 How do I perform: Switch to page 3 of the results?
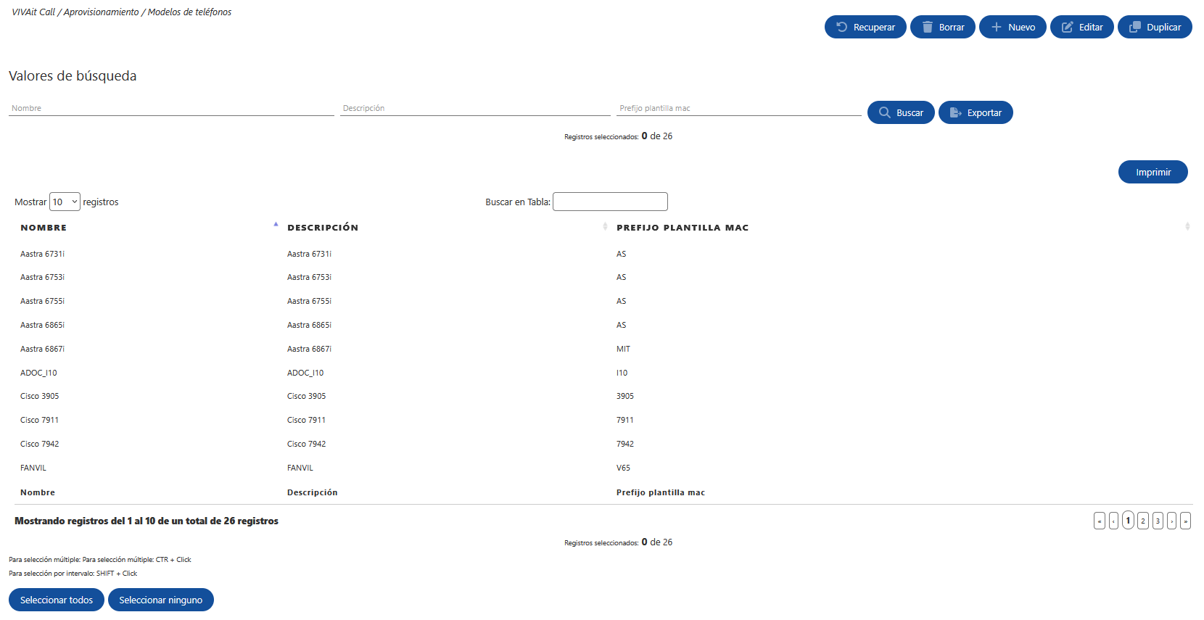coord(1158,521)
